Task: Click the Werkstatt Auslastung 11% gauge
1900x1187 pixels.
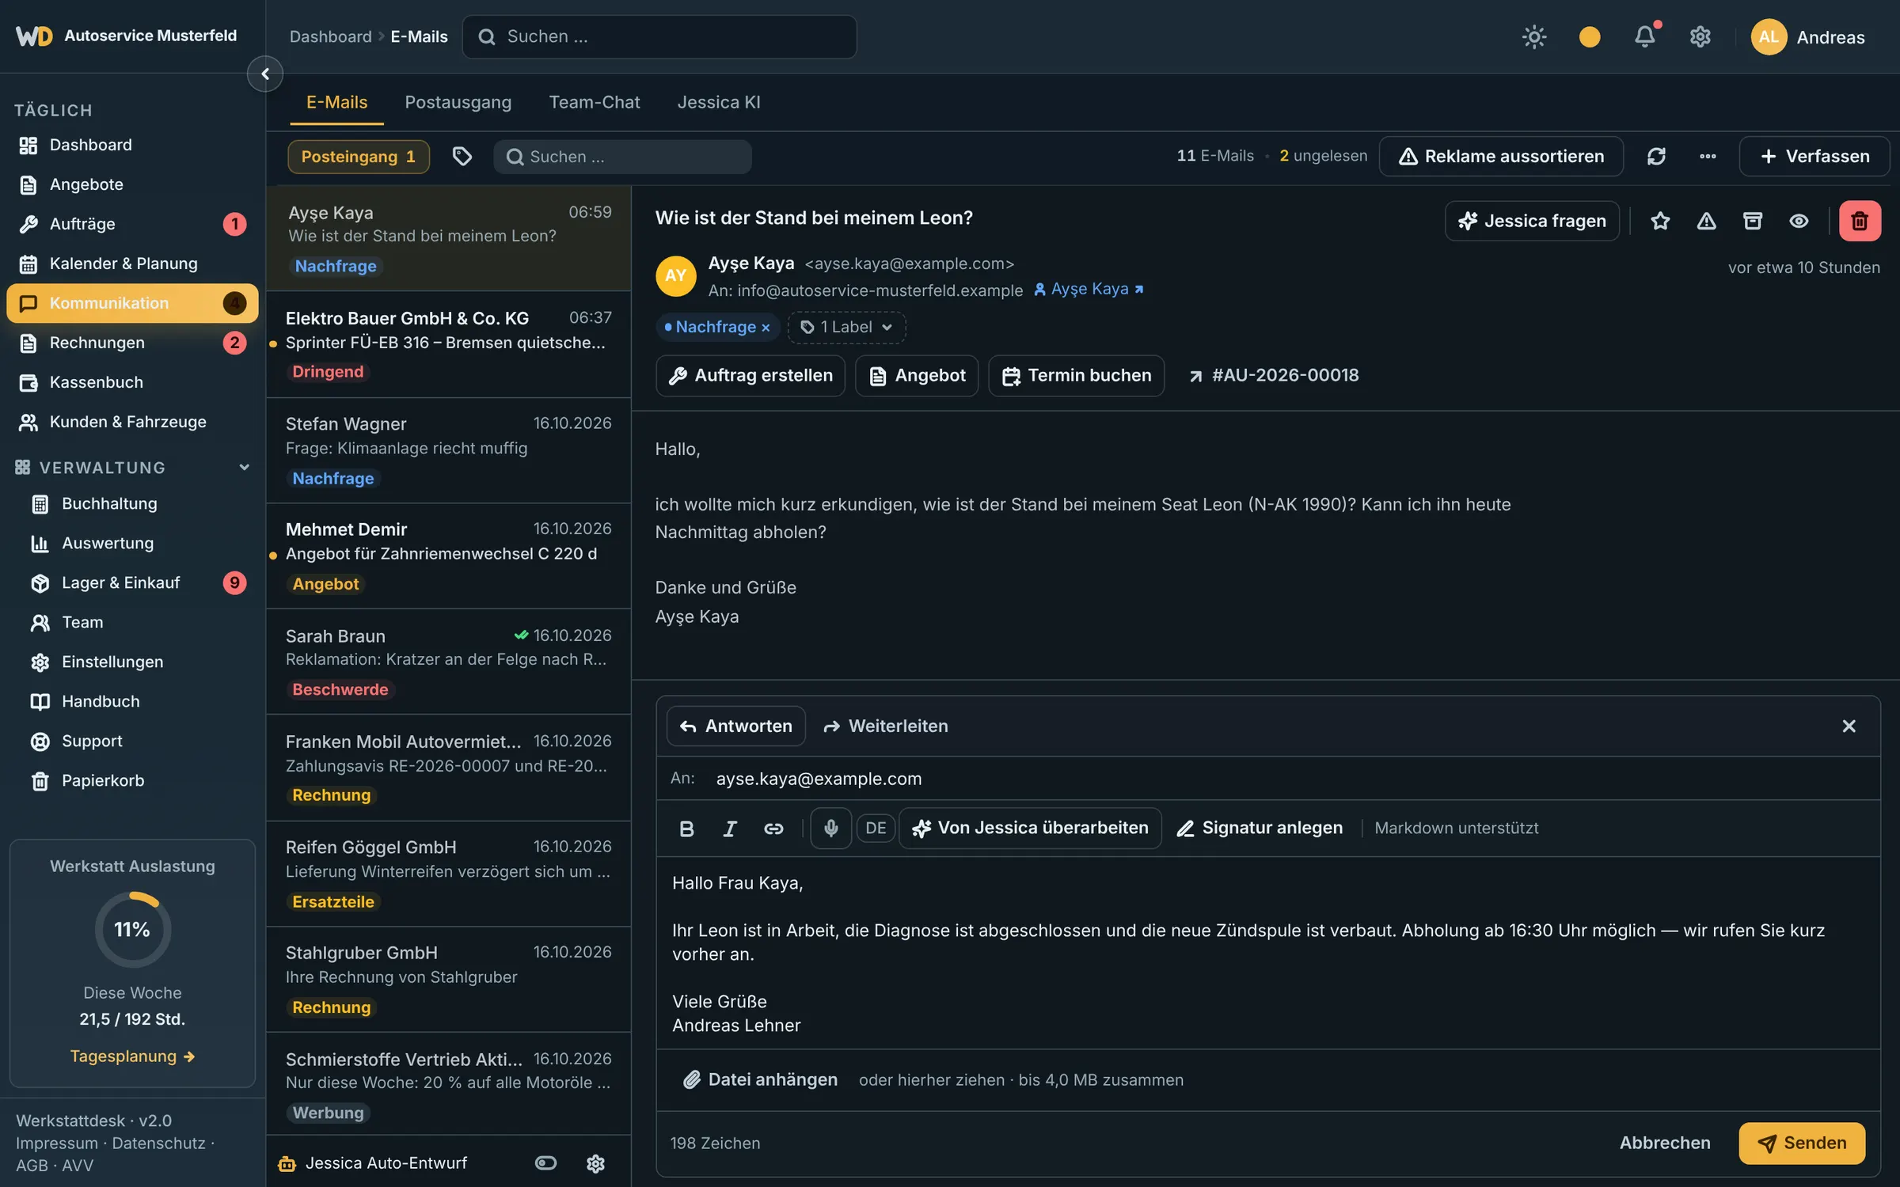Action: click(x=132, y=929)
